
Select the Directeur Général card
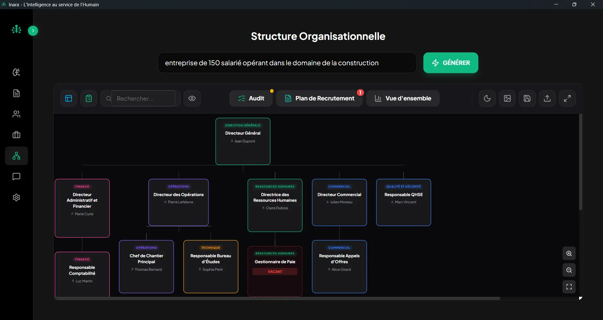tap(243, 141)
